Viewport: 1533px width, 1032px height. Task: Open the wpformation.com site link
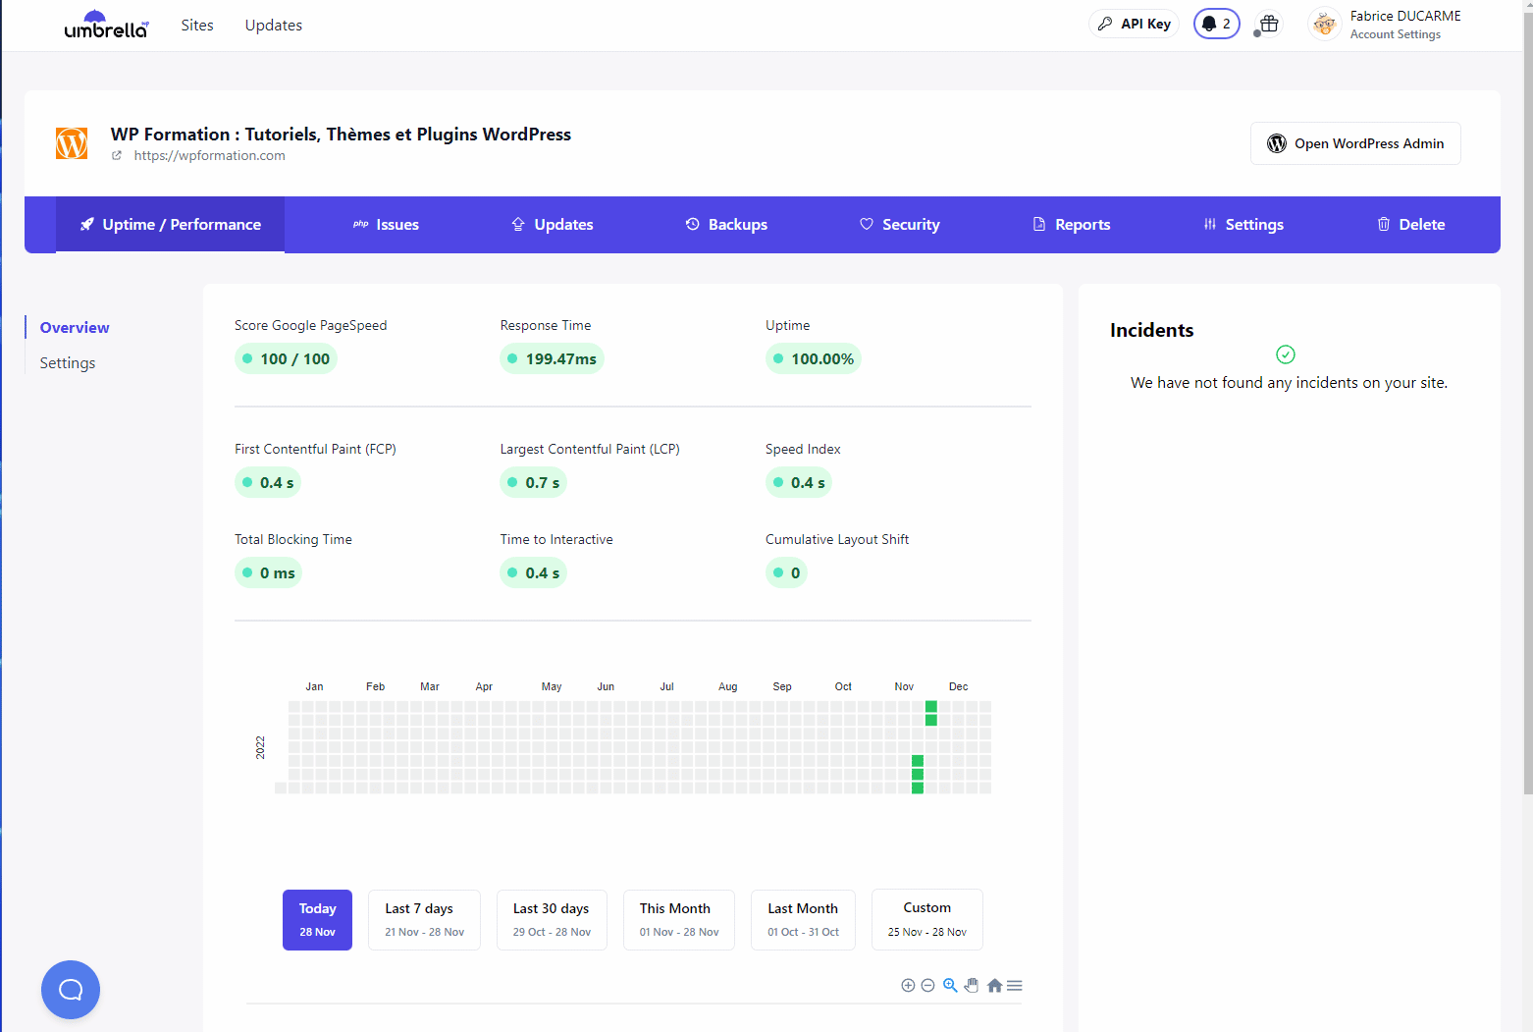point(209,155)
